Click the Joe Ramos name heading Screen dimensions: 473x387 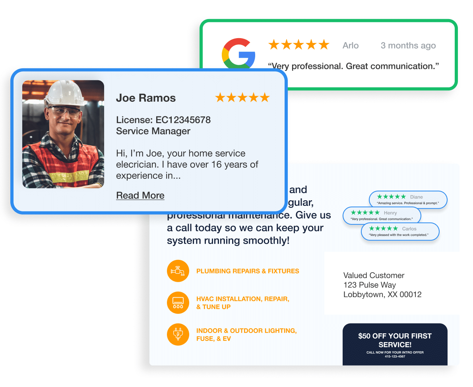146,98
